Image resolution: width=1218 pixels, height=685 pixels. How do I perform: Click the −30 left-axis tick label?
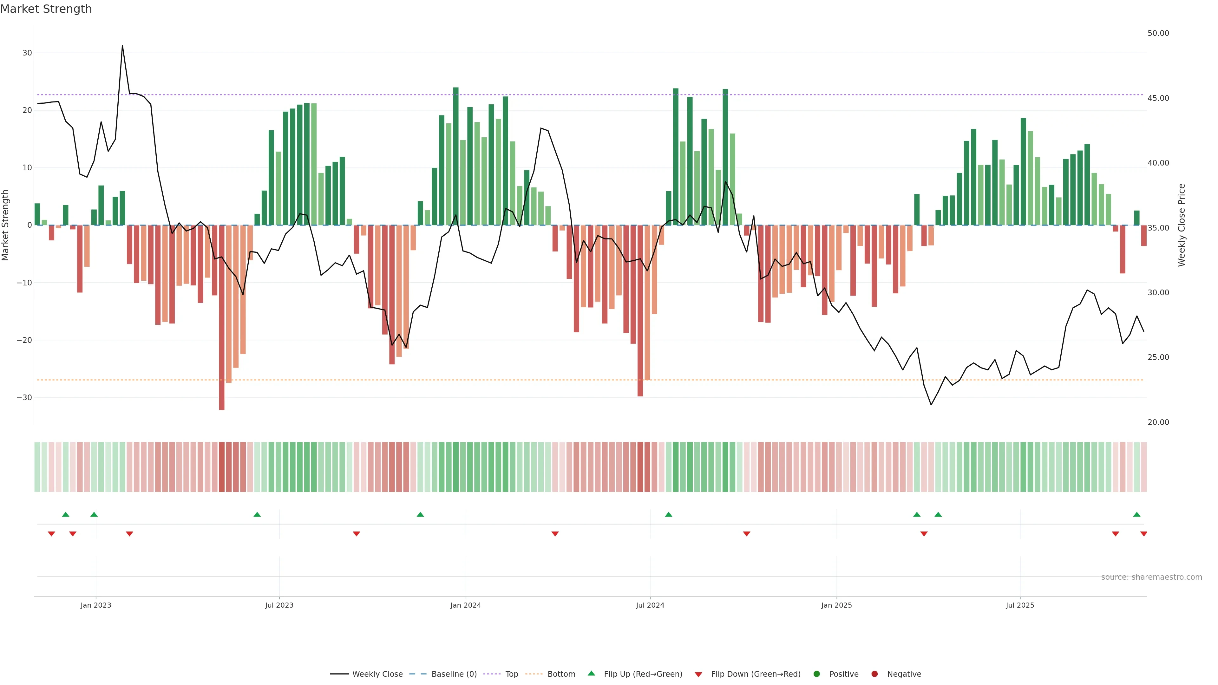(x=24, y=398)
